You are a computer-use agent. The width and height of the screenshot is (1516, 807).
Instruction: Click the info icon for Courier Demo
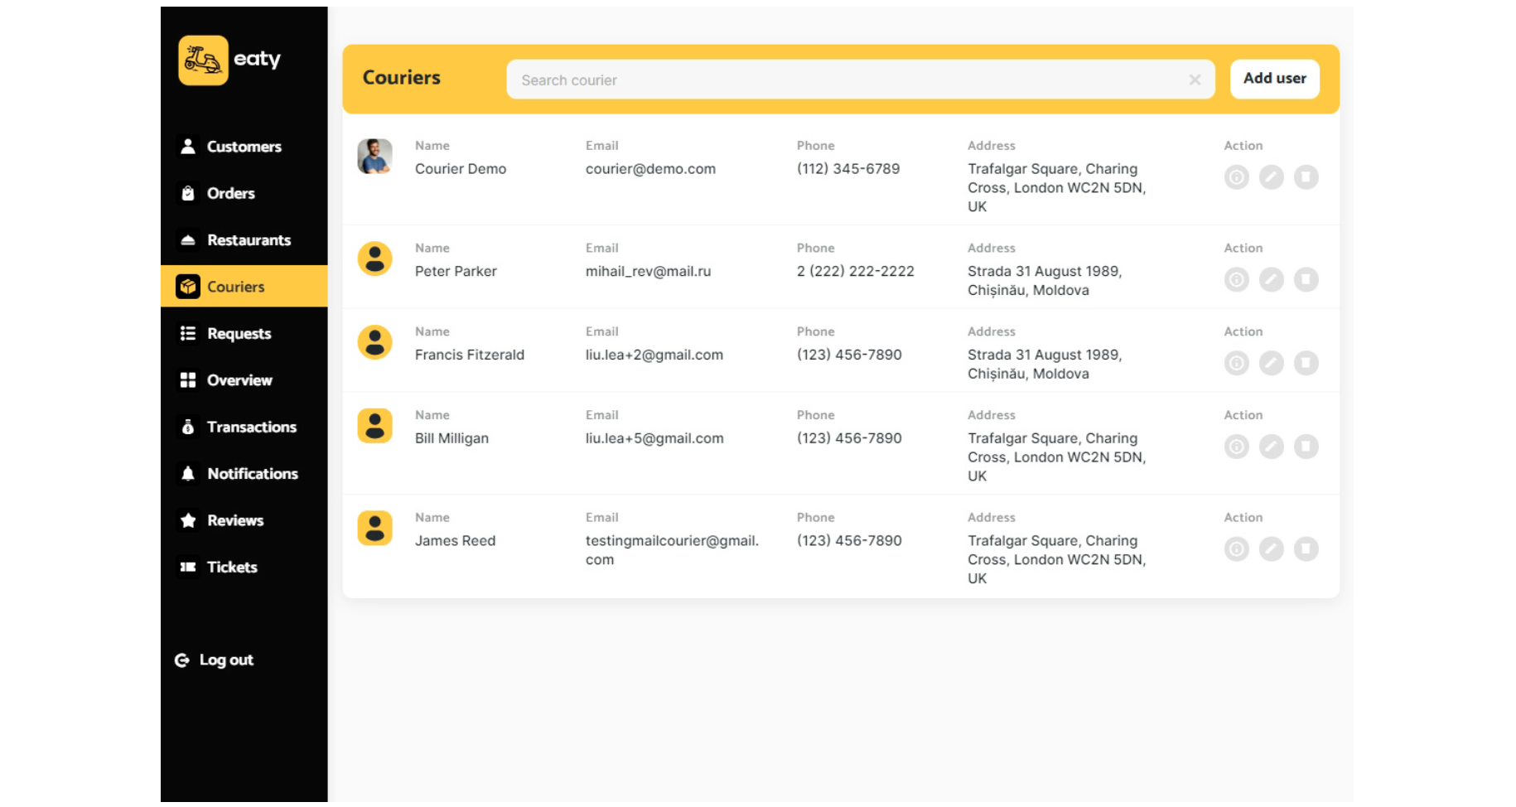coord(1236,177)
